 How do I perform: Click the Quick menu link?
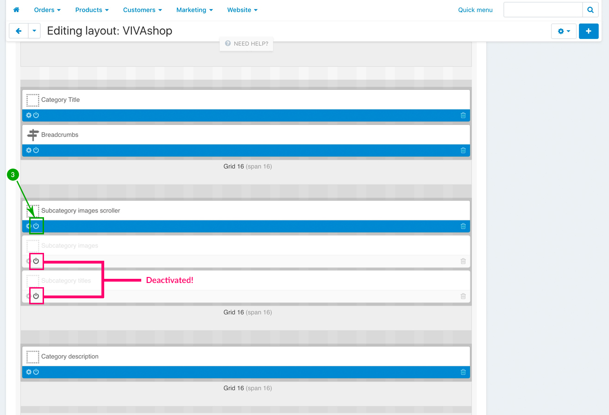click(475, 10)
